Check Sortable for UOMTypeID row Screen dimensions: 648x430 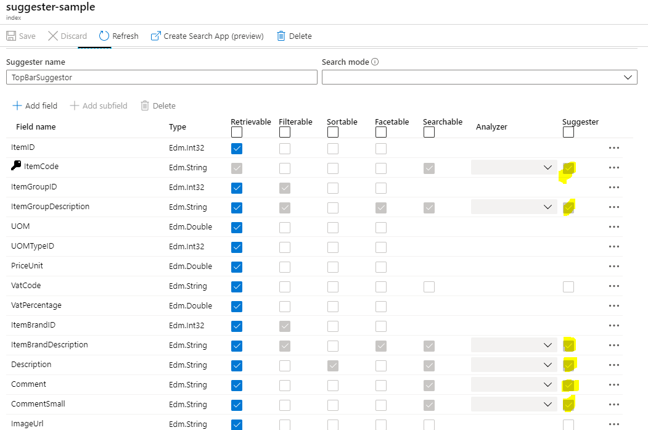(333, 247)
